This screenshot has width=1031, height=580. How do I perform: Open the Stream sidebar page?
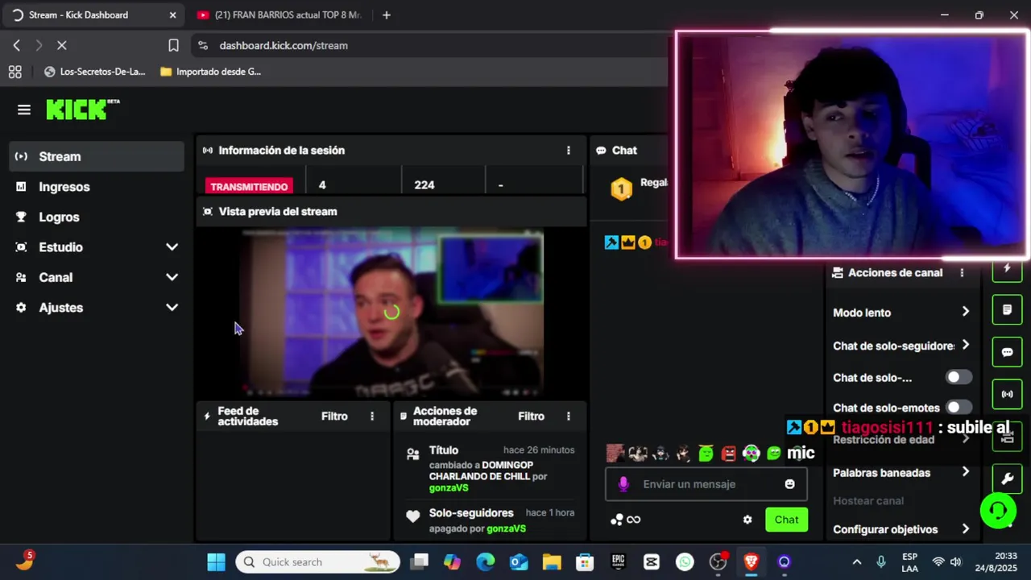point(97,156)
